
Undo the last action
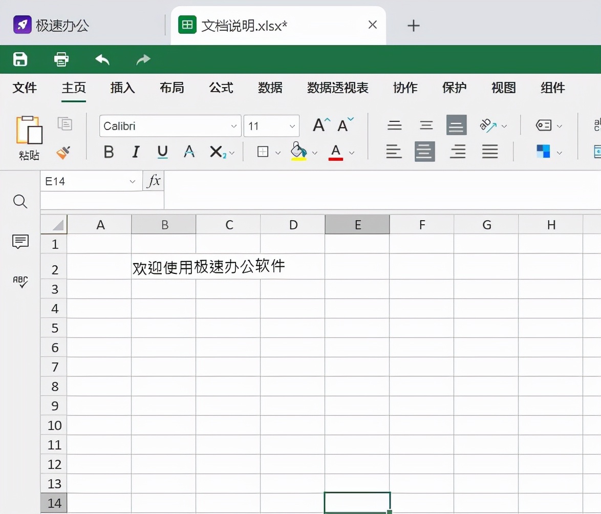(102, 59)
